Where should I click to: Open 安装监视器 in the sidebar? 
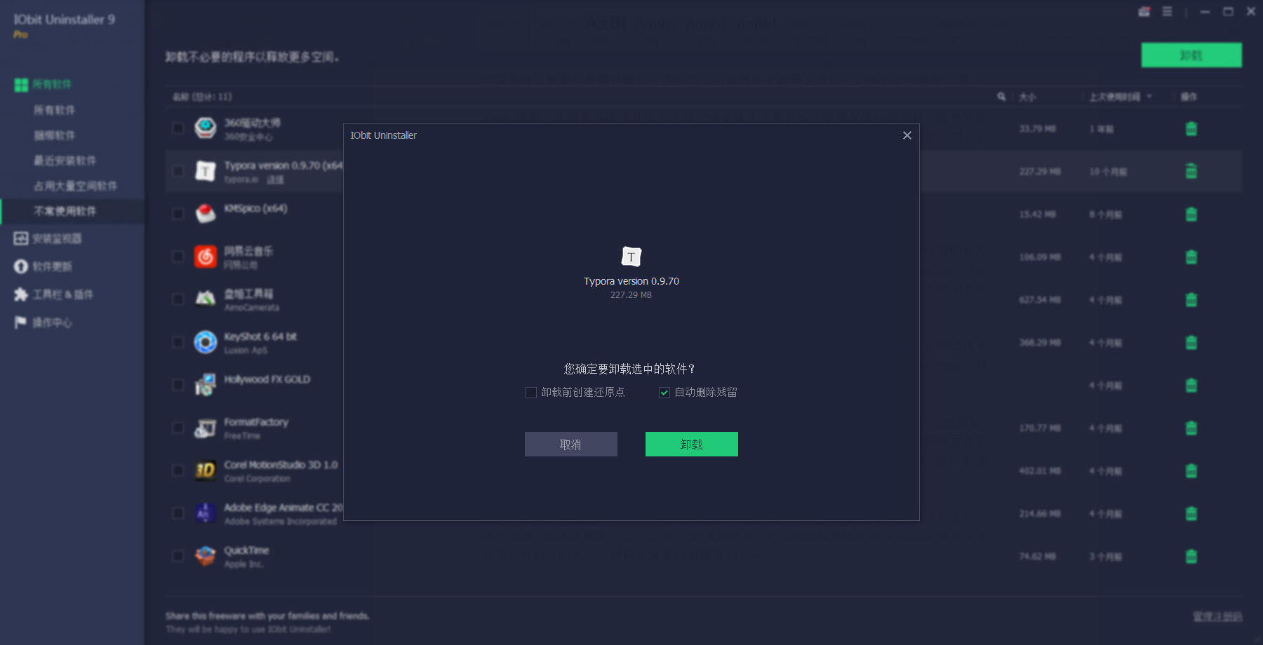coord(56,239)
